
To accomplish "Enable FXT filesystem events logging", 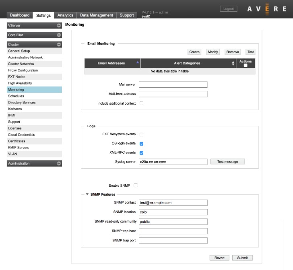I will coord(141,134).
